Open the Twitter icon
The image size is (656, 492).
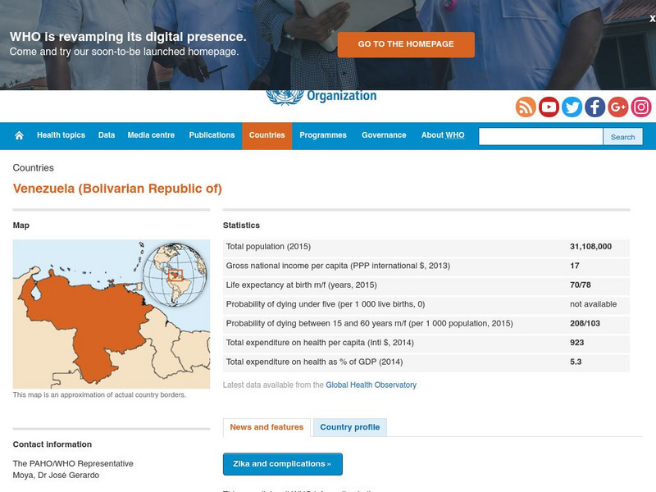pyautogui.click(x=572, y=107)
